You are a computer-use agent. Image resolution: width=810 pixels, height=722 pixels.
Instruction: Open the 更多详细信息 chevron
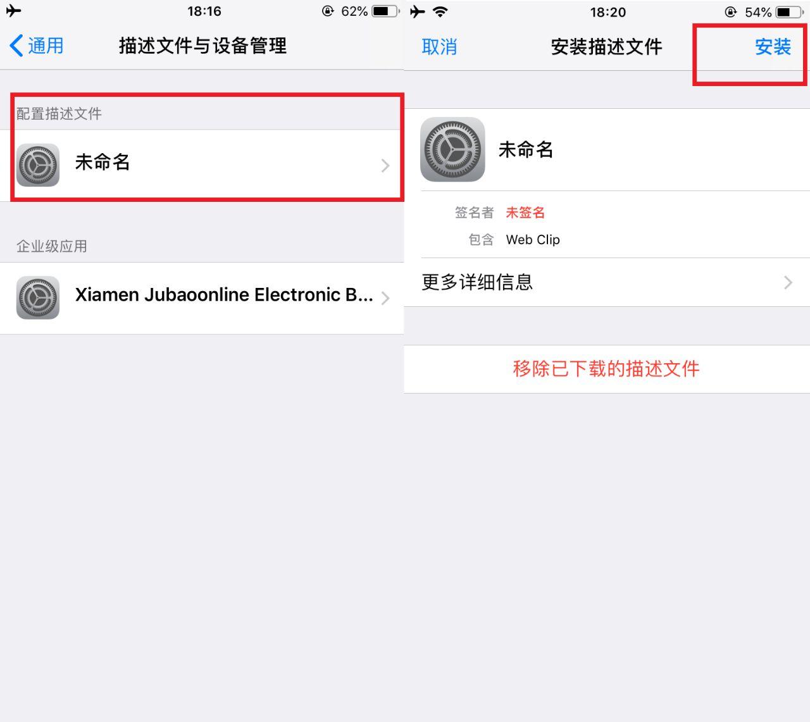tap(788, 282)
